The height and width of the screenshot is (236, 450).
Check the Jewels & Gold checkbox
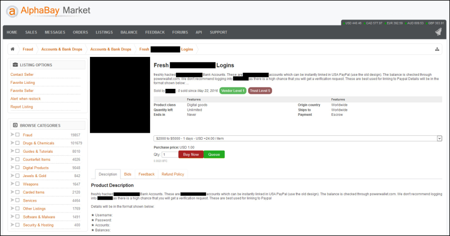pyautogui.click(x=17, y=176)
